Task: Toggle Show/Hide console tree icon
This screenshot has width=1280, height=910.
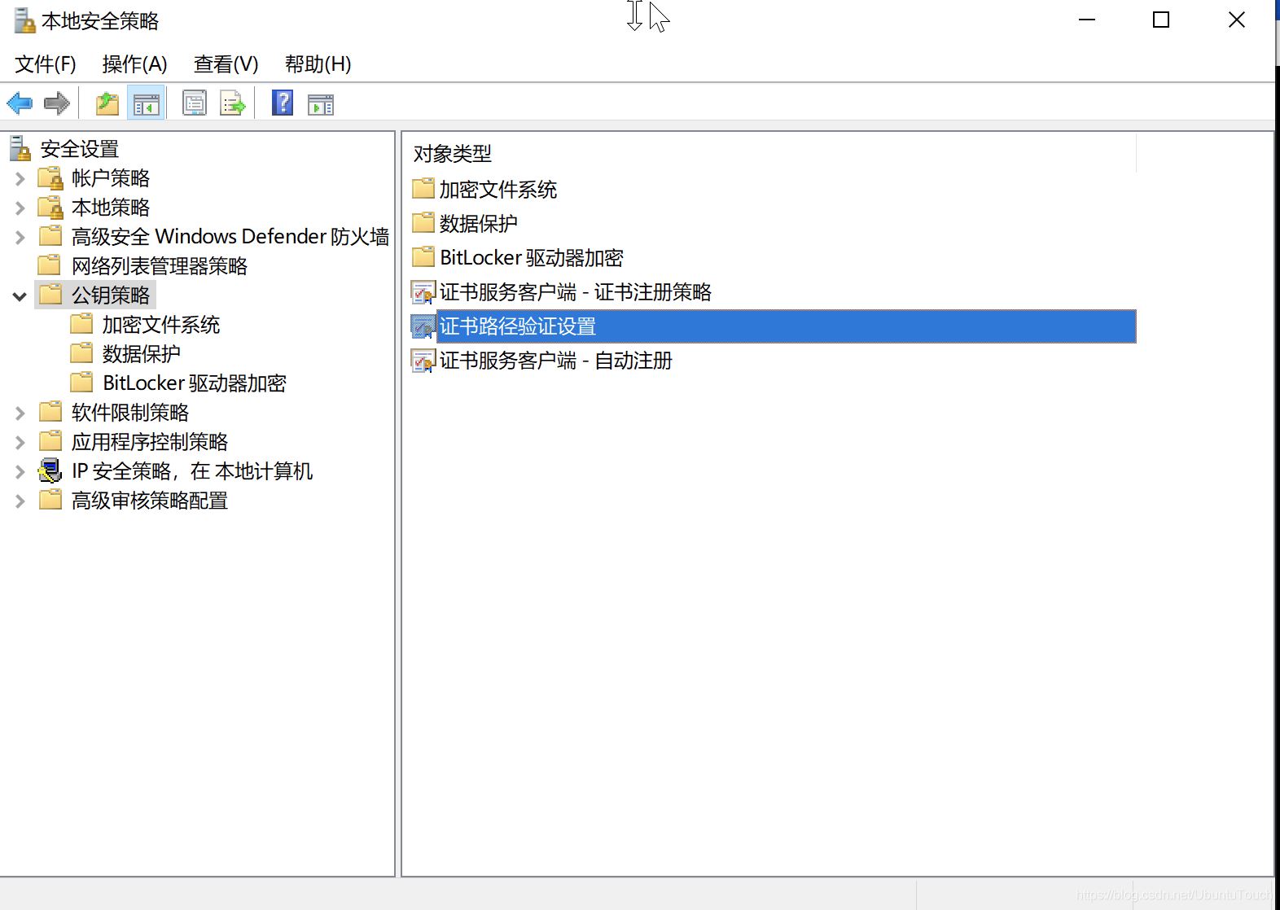Action: [147, 103]
